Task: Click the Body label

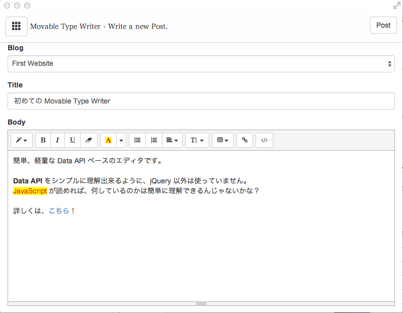Action: click(17, 122)
